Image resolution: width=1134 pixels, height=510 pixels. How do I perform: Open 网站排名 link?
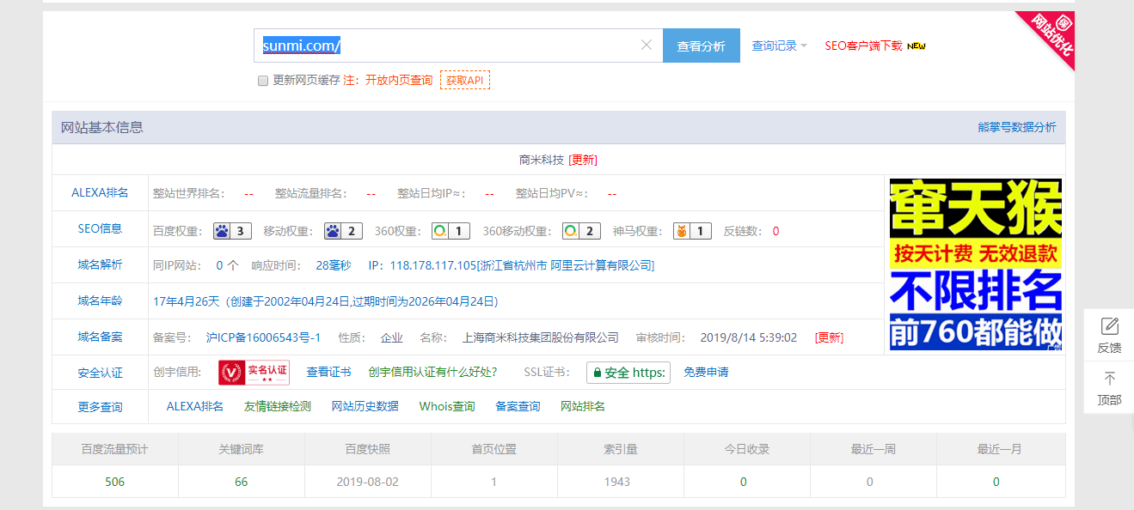coord(583,406)
